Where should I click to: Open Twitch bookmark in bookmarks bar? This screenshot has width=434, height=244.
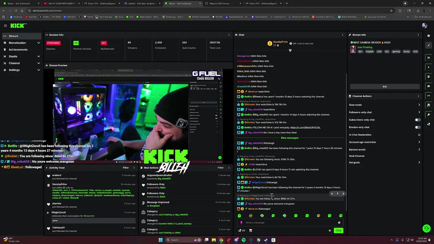[x=88, y=17]
